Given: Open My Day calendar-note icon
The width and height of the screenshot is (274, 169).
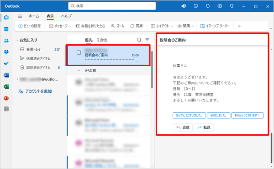Looking at the screenshot, I should [x=196, y=6].
